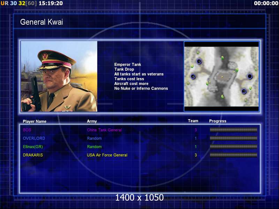Click the 15:19:20 clock in overlay
279x209 pixels.
[x=51, y=3]
